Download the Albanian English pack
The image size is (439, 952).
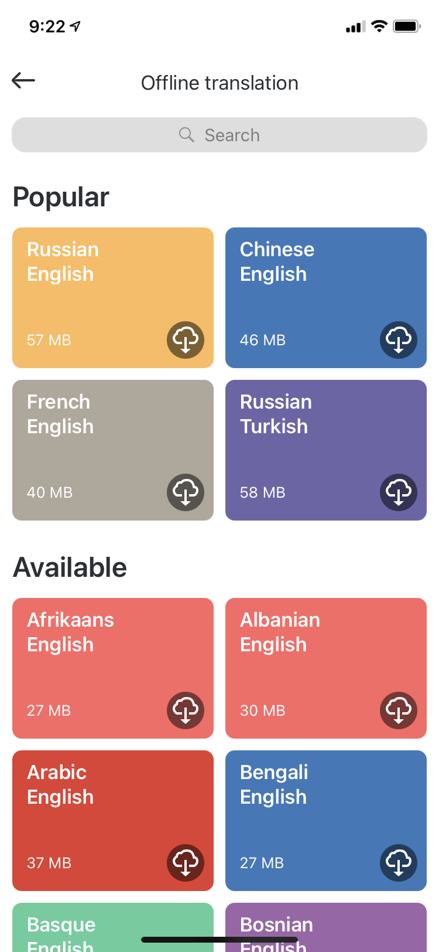click(x=399, y=710)
